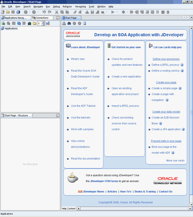Open the Refactor menu
Screen dimensions: 193x217
coord(67,7)
